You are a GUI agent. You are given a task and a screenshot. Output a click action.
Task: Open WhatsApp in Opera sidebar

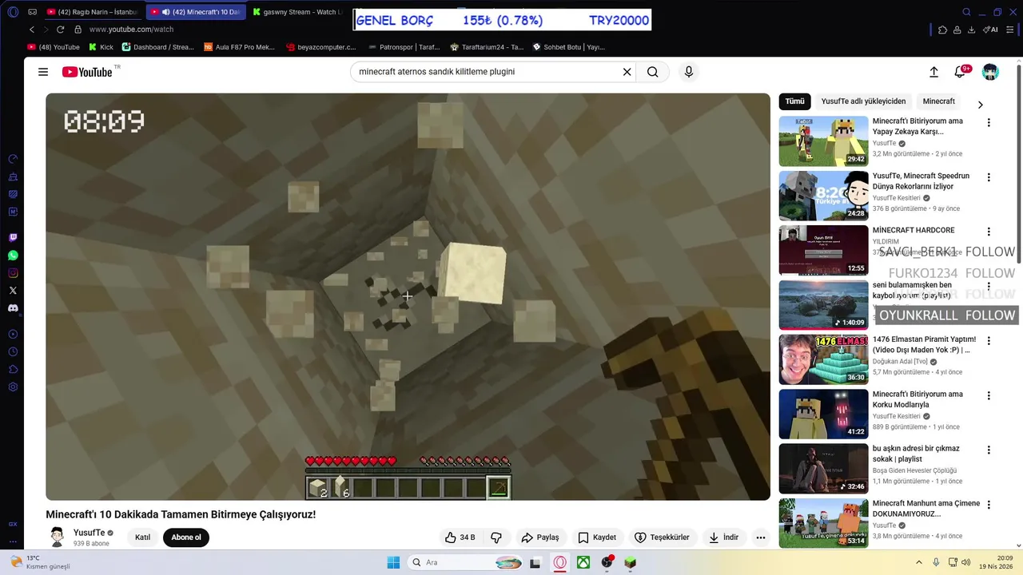tap(13, 256)
